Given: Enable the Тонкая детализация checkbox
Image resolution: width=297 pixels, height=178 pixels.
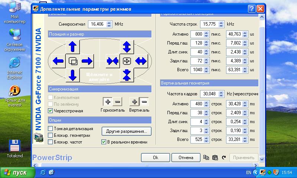Looking at the screenshot, I should tap(50, 129).
